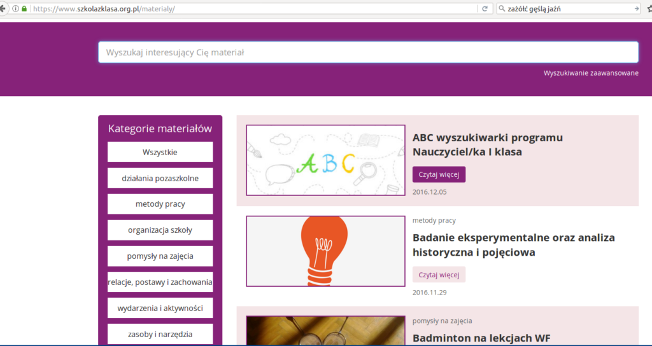The height and width of the screenshot is (346, 652).
Task: Click the date text '2016.11.29'
Action: point(430,293)
